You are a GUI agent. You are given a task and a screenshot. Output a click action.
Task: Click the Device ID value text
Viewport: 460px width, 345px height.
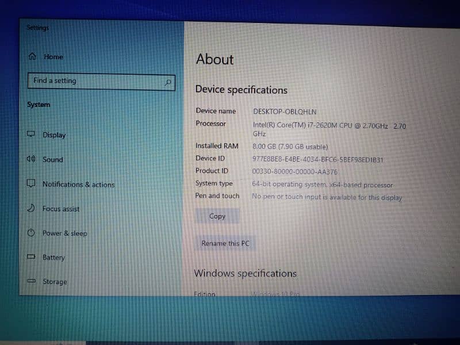(x=317, y=160)
